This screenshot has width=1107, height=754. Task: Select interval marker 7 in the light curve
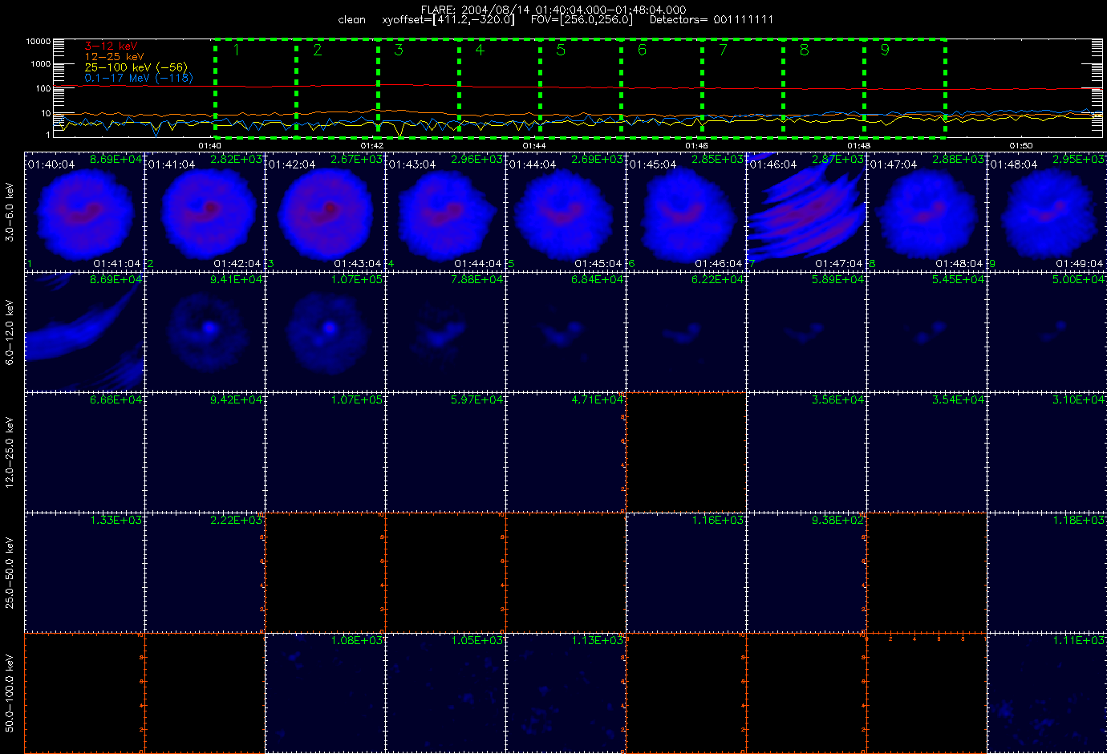[x=723, y=50]
